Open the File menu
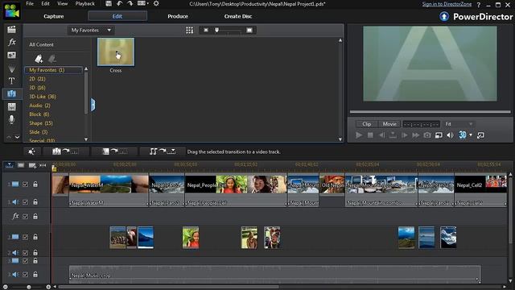This screenshot has height=290, width=515. pos(30,3)
